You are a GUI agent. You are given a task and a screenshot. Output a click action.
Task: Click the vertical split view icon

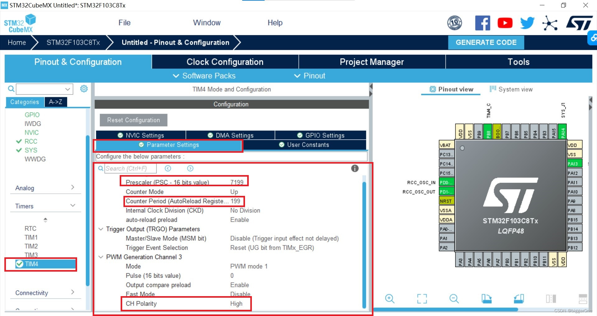pos(551,299)
